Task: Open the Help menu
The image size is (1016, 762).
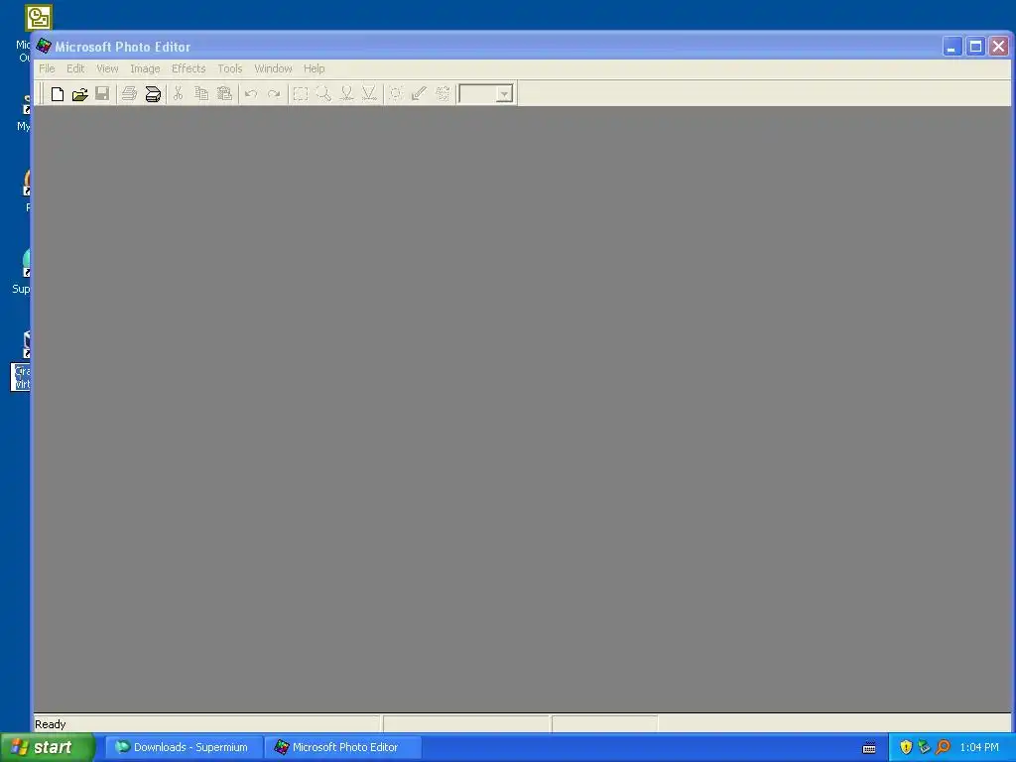Action: tap(315, 68)
